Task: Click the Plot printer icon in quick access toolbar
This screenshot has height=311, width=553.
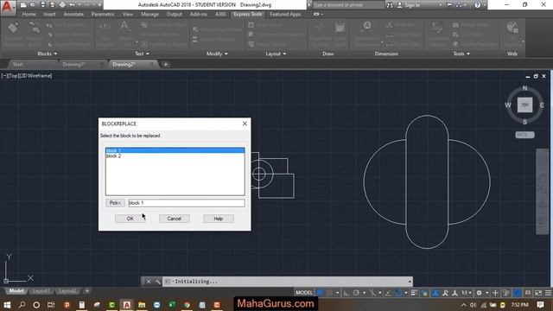Action: pos(62,5)
